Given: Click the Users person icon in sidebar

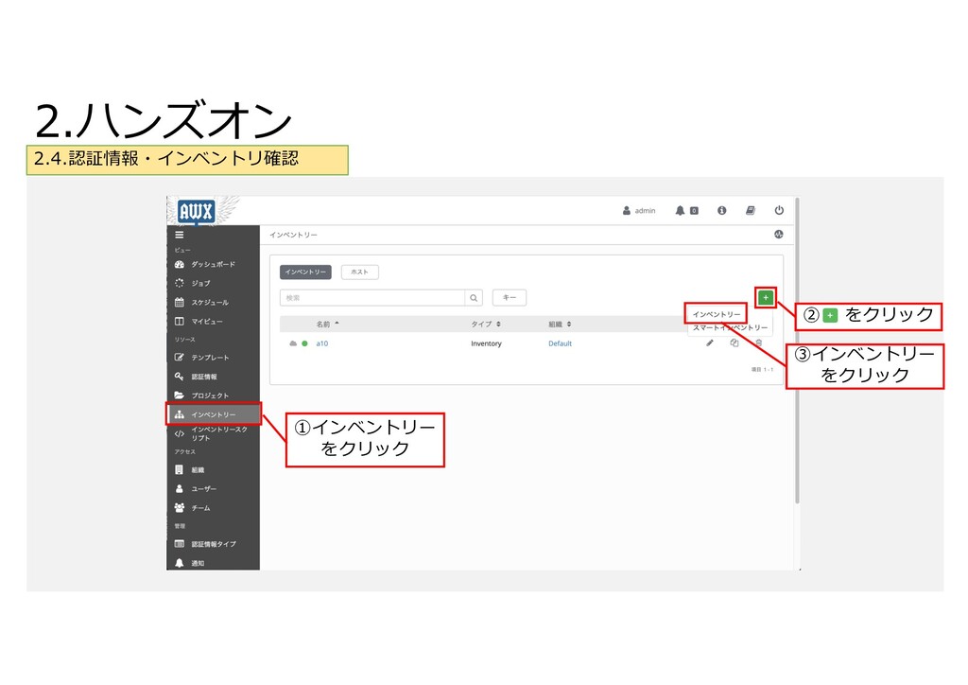Looking at the screenshot, I should pyautogui.click(x=179, y=488).
